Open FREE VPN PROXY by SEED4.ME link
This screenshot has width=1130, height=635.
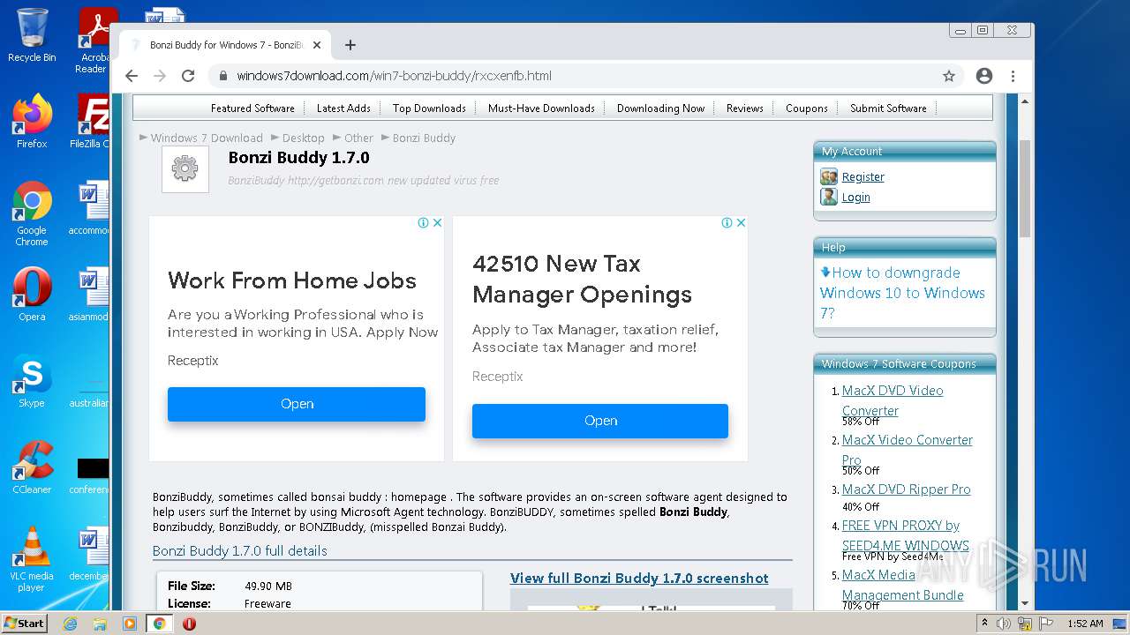point(905,535)
